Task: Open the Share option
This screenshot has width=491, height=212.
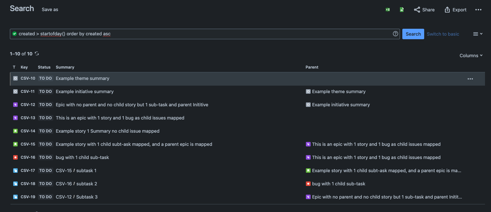Action: (424, 10)
